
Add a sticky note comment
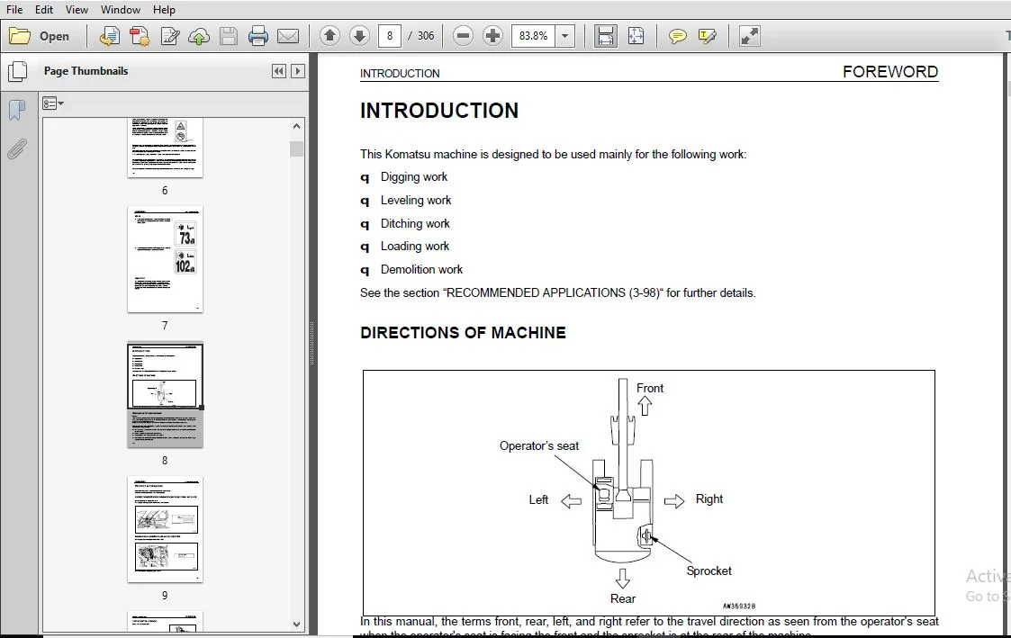(x=677, y=36)
